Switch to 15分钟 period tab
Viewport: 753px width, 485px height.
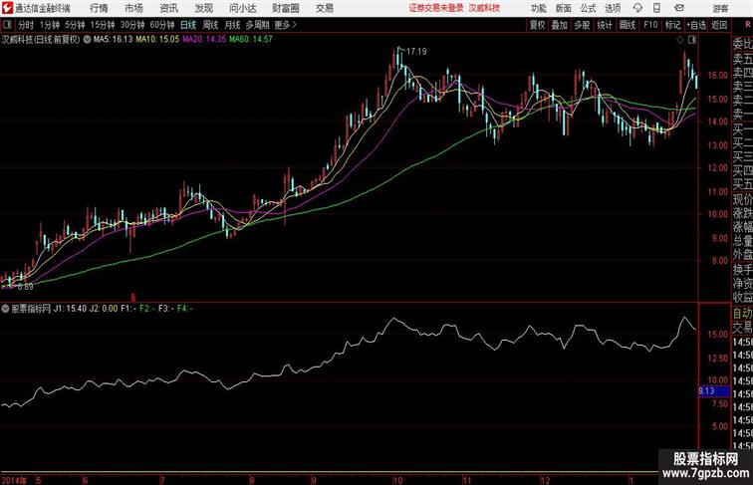pyautogui.click(x=103, y=25)
